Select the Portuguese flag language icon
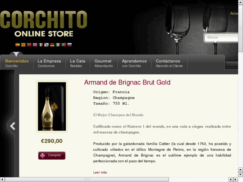 tap(64, 45)
